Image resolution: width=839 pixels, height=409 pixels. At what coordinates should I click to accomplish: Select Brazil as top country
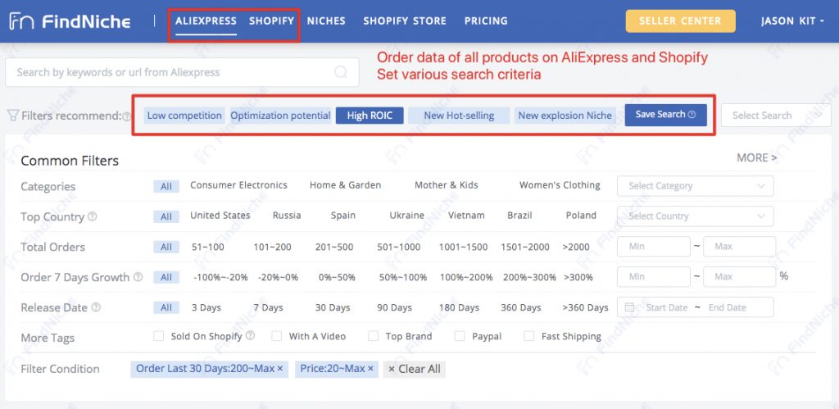(519, 216)
